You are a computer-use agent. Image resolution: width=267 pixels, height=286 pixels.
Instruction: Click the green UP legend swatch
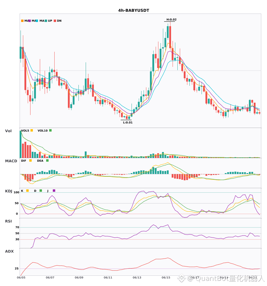point(46,21)
